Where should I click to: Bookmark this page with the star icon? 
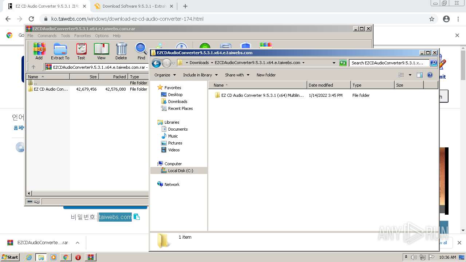coord(432,19)
